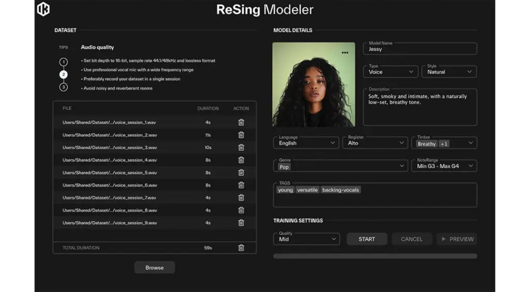Click the Browse button to add files
Viewport: 530px width, 292px height.
[154, 268]
